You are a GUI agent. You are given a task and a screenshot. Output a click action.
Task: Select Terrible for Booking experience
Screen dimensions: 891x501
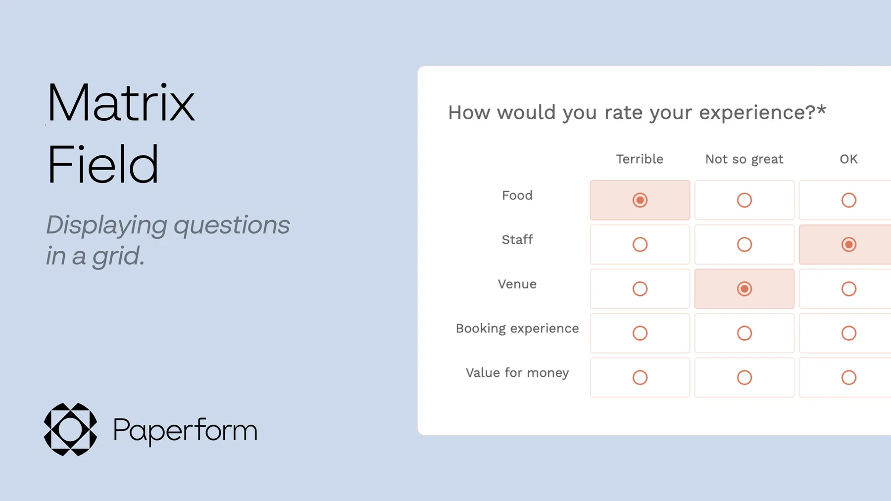[x=640, y=333]
